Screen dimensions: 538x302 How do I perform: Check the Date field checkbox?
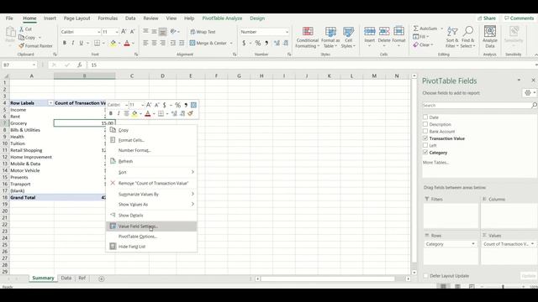coord(425,117)
